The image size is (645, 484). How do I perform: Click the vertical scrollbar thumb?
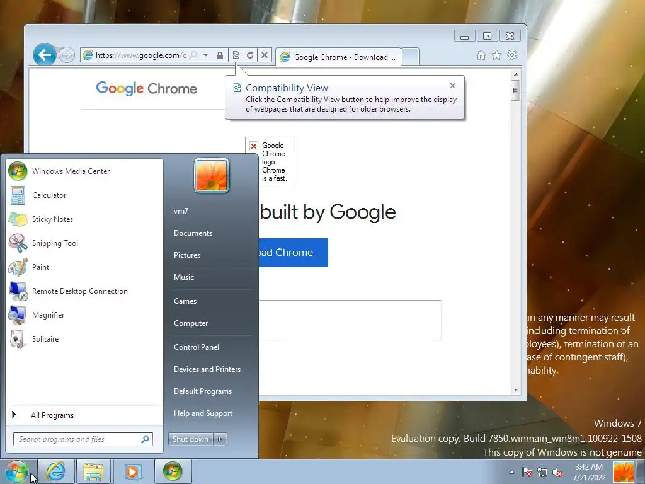[515, 91]
